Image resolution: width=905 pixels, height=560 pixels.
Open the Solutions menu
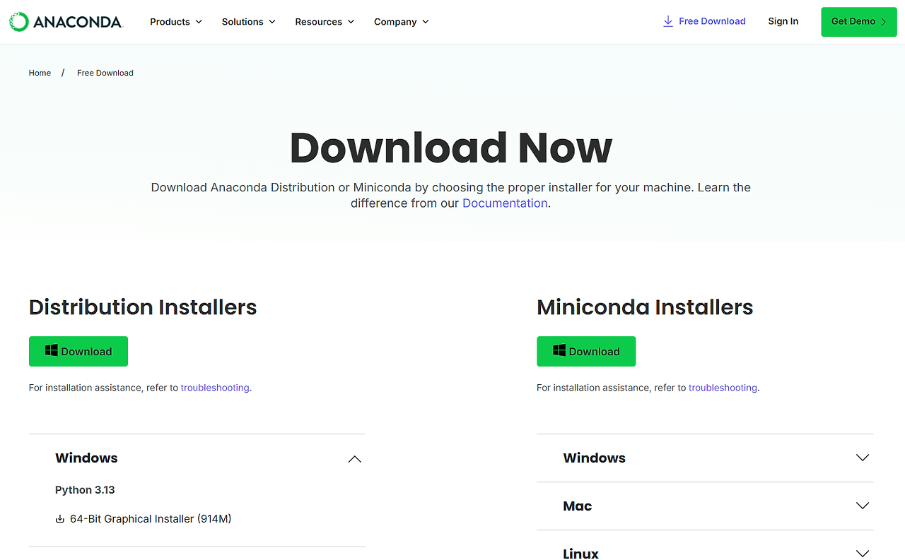249,22
